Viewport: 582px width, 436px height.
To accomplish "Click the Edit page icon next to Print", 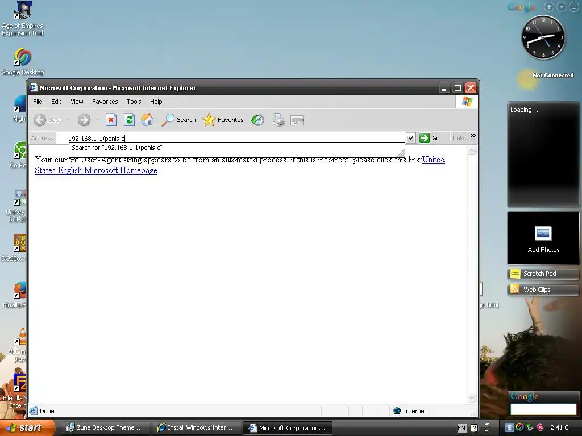I will coord(297,120).
